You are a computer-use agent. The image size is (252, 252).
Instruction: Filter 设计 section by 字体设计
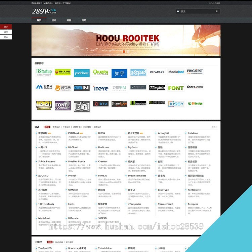(56, 127)
